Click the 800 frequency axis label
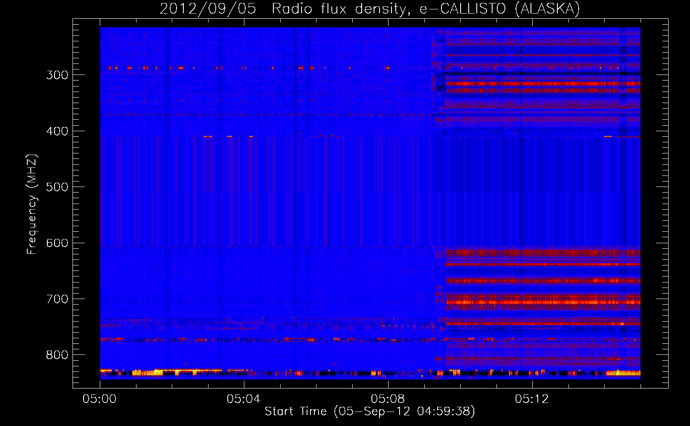Viewport: 690px width, 426px height. [x=57, y=355]
